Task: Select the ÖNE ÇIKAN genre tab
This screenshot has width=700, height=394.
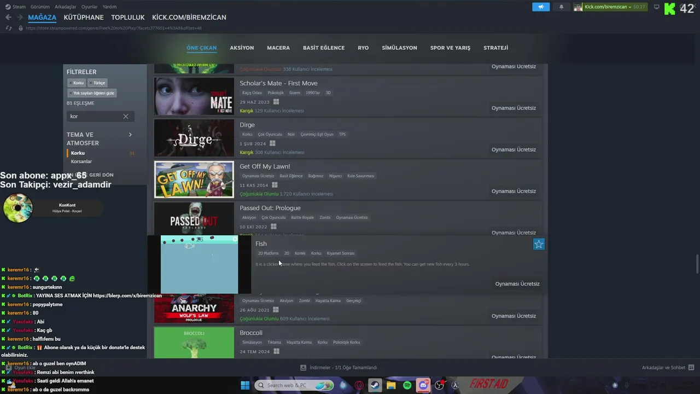Action: pyautogui.click(x=202, y=48)
